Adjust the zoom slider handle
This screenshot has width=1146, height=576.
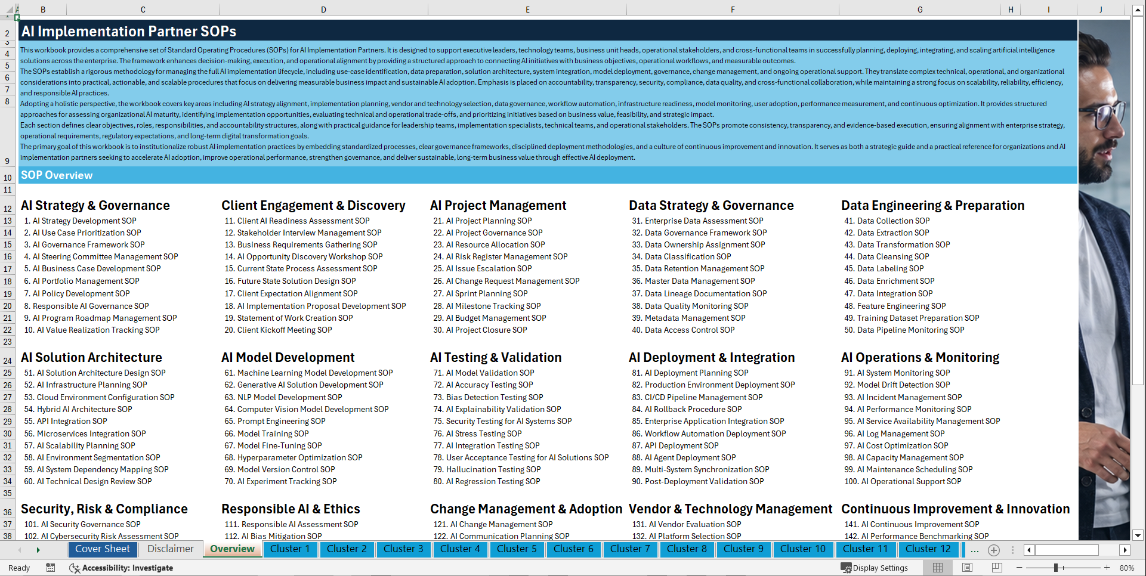tap(1056, 568)
